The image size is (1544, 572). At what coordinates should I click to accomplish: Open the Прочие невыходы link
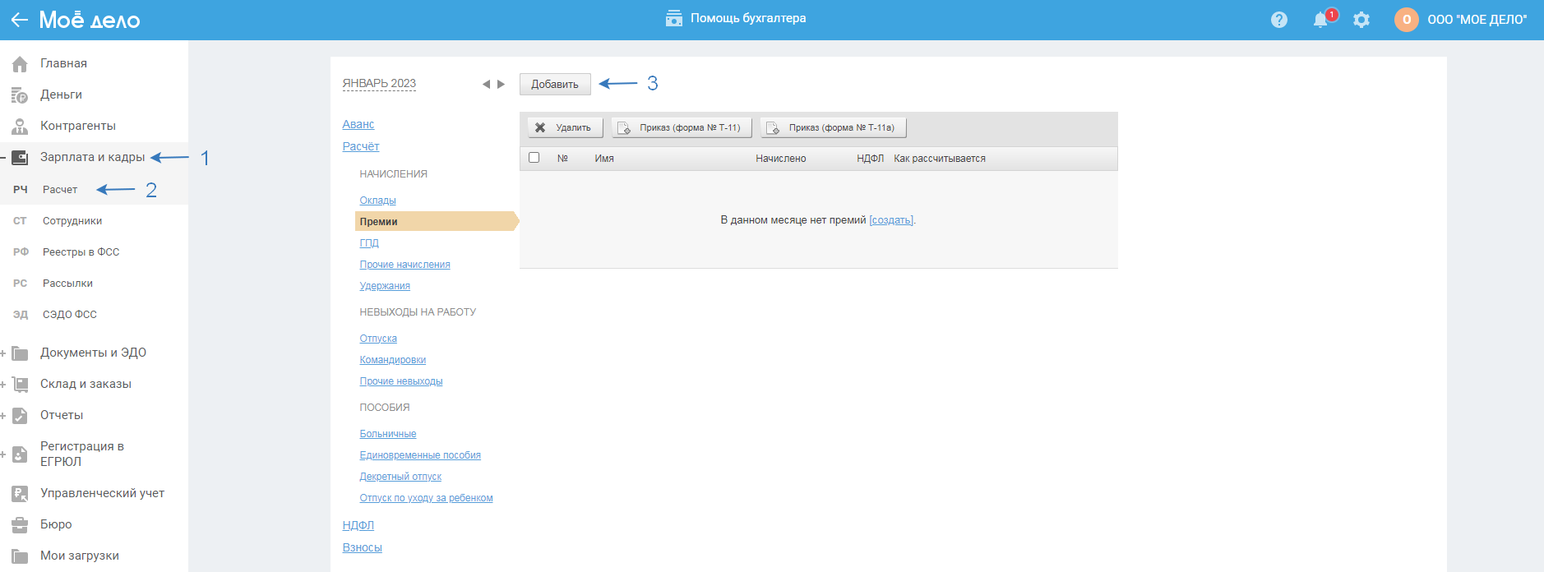click(401, 381)
